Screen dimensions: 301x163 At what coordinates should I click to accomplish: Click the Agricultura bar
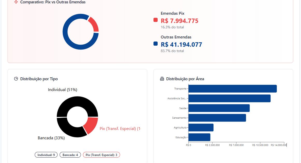[201, 128]
